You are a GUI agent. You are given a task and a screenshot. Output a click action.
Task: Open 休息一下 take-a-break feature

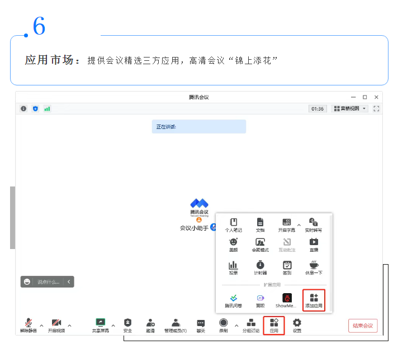click(314, 267)
